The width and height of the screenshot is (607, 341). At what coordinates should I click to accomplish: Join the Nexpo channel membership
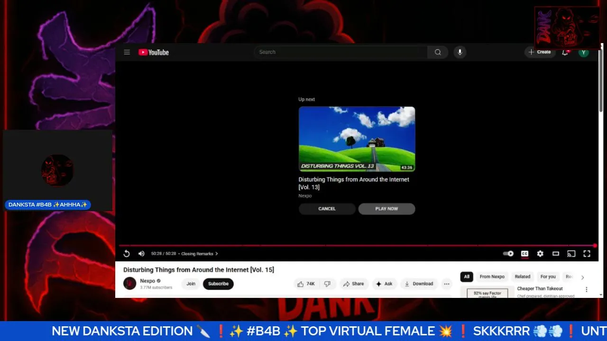pos(191,284)
